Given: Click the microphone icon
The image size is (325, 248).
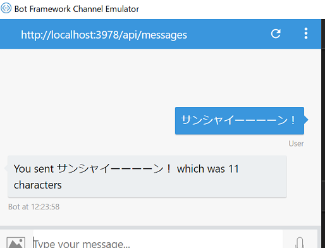Looking at the screenshot, I should (300, 242).
